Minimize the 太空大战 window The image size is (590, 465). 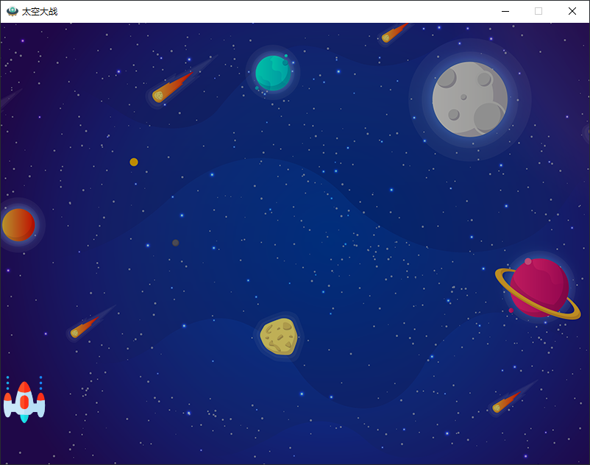click(505, 11)
